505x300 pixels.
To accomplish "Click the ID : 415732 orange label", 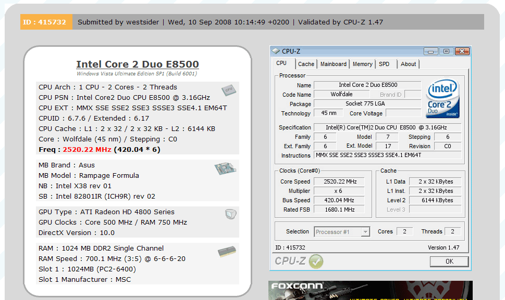I will [46, 22].
